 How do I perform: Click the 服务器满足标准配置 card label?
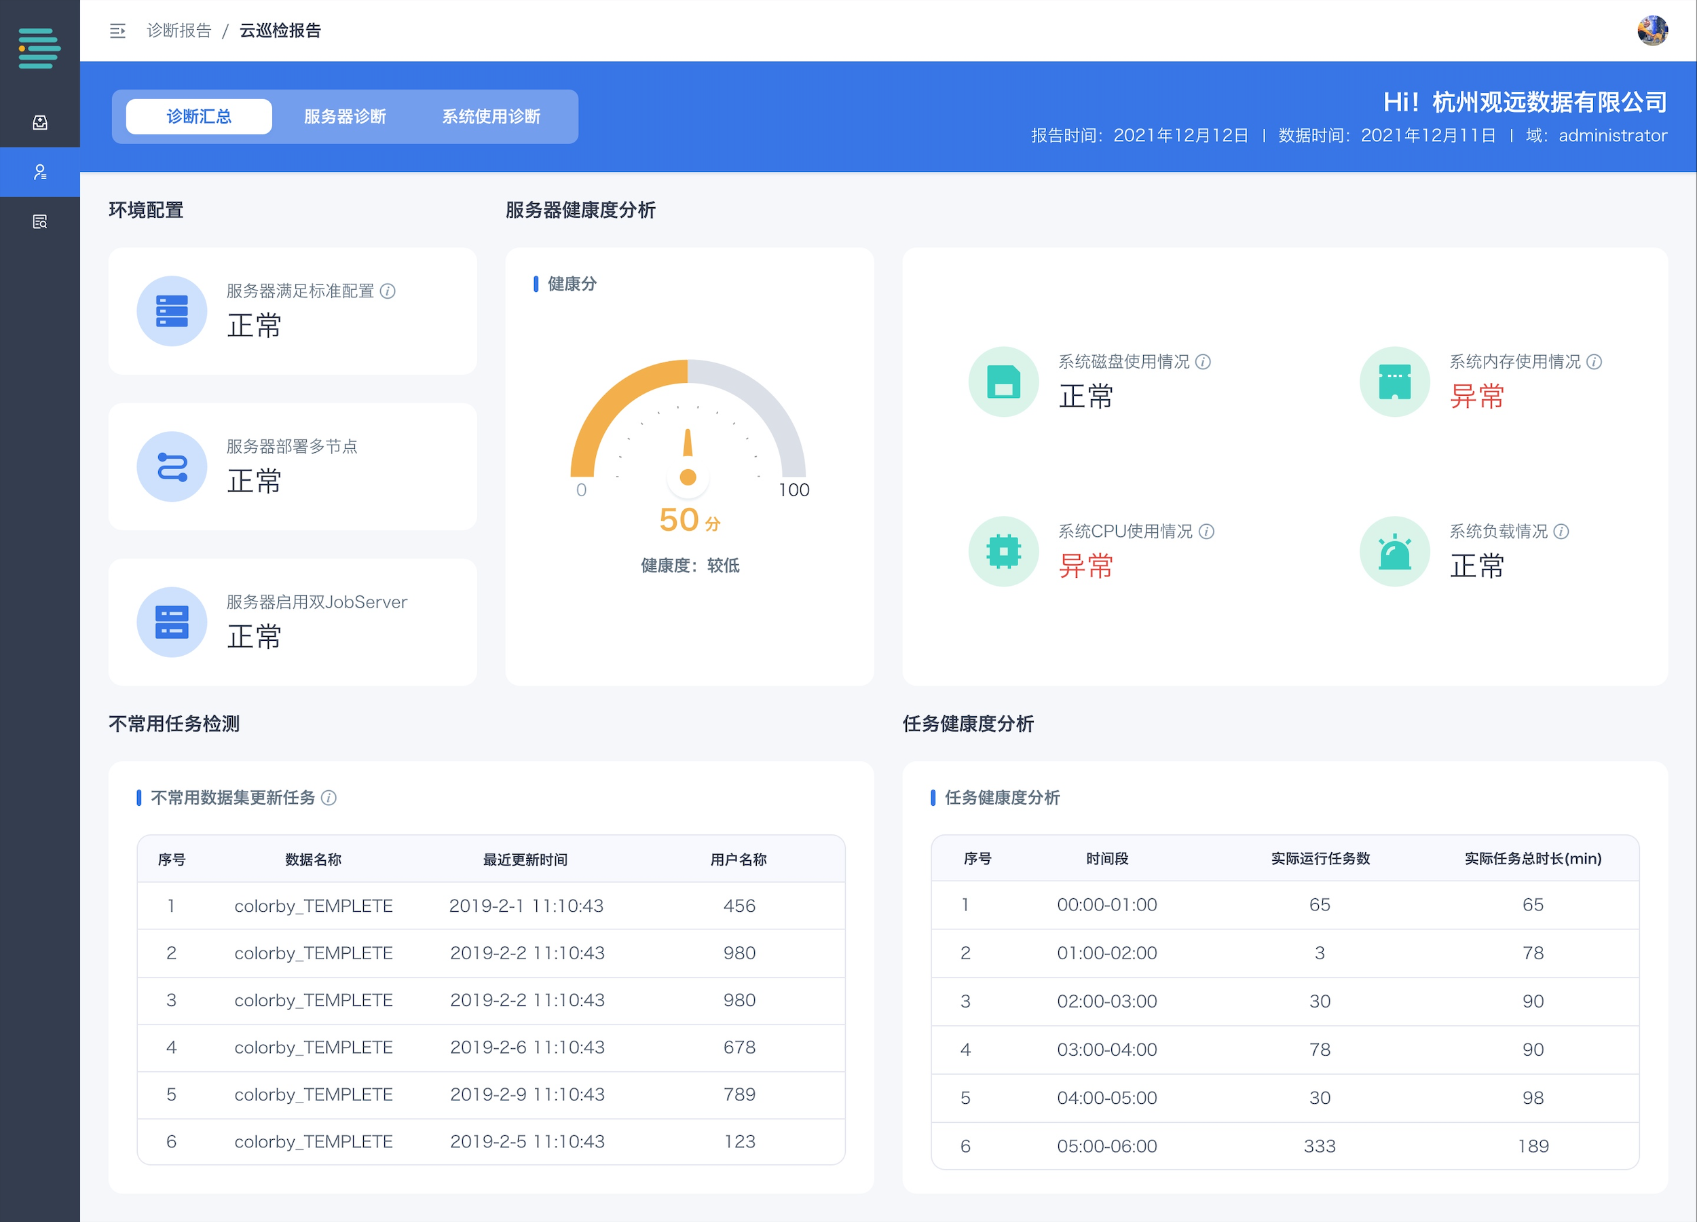coord(300,291)
